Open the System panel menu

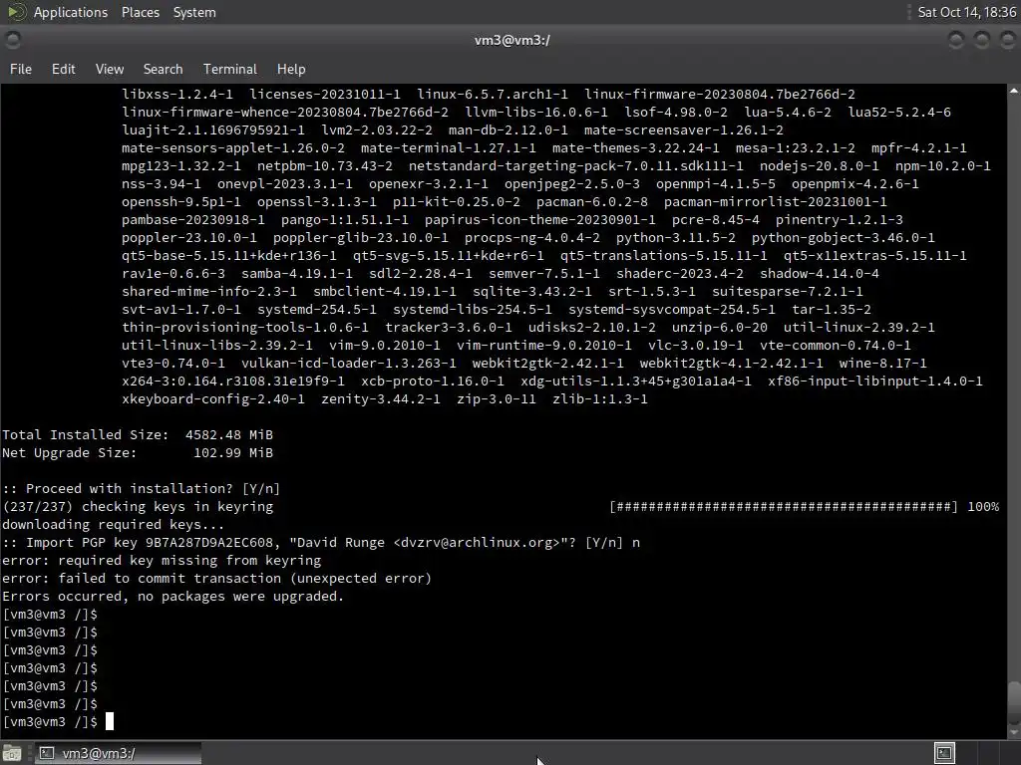click(x=194, y=12)
